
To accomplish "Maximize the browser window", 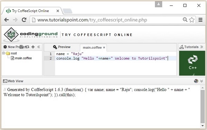I will 185,6.
